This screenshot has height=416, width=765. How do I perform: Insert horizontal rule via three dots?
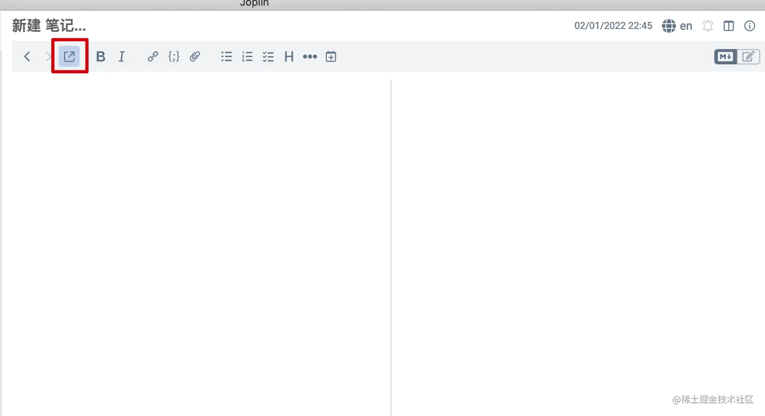click(x=310, y=57)
